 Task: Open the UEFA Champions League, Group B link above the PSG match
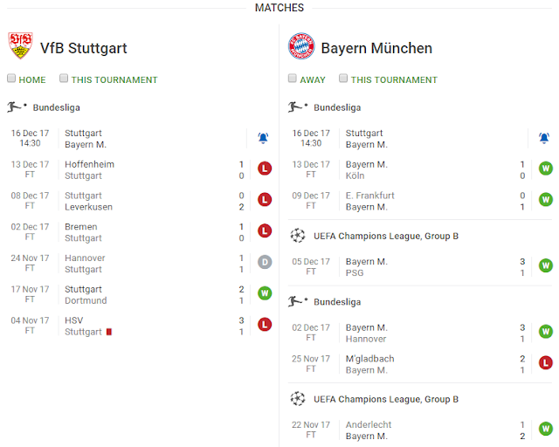click(386, 236)
